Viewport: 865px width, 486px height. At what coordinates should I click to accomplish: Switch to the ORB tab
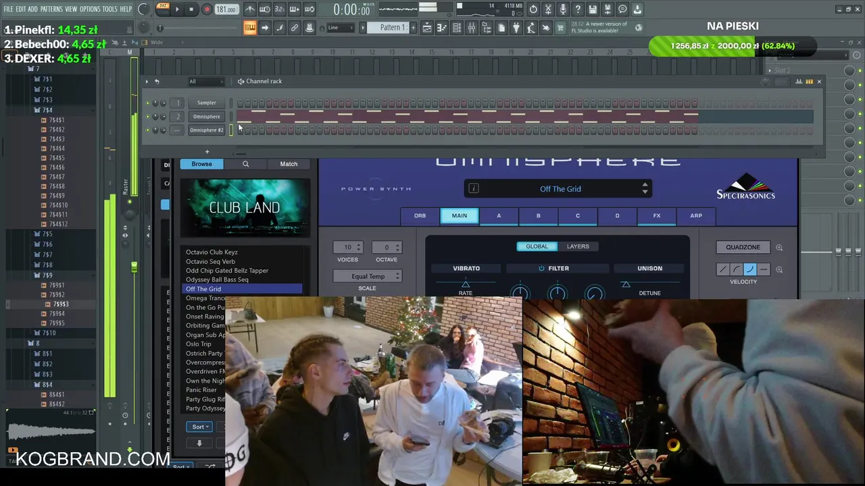click(x=420, y=216)
